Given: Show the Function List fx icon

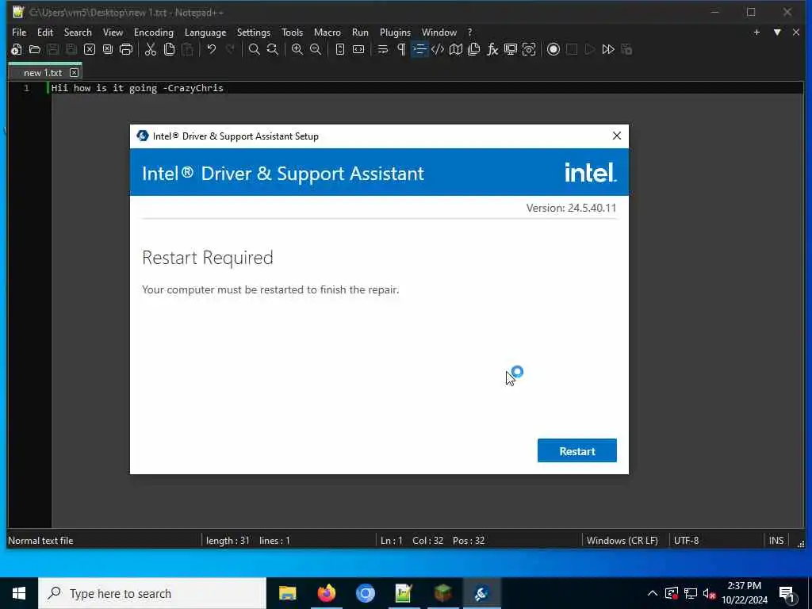Looking at the screenshot, I should coord(492,50).
